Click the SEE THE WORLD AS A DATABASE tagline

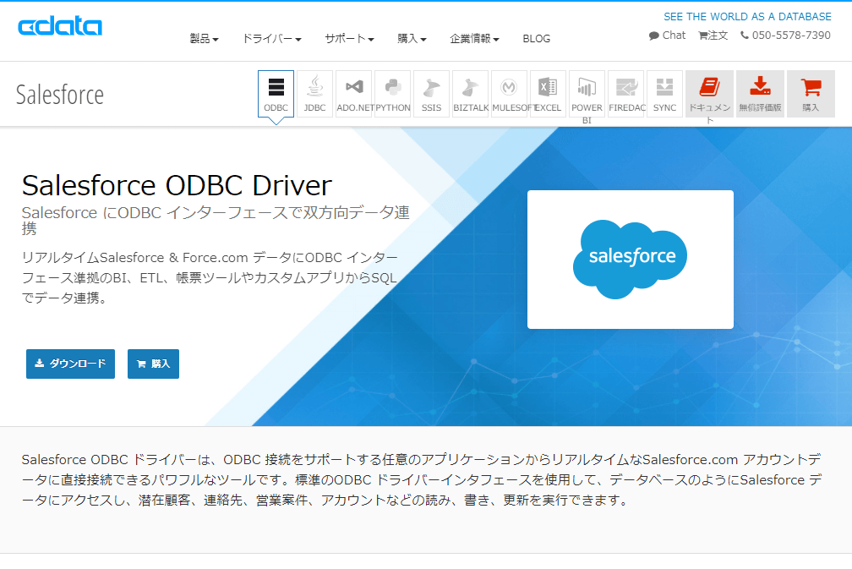(747, 17)
